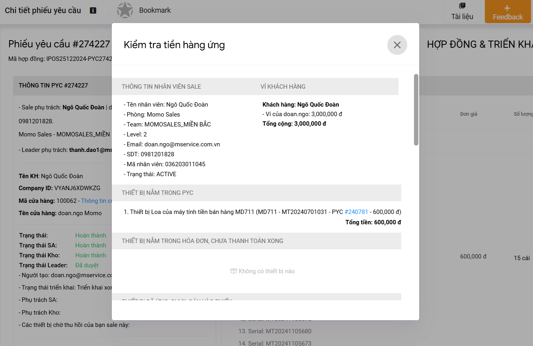Click the empty box icon in invoice section
Image resolution: width=533 pixels, height=346 pixels.
(x=234, y=271)
